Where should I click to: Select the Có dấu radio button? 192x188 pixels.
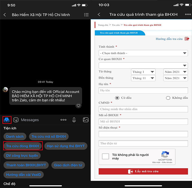(117, 98)
